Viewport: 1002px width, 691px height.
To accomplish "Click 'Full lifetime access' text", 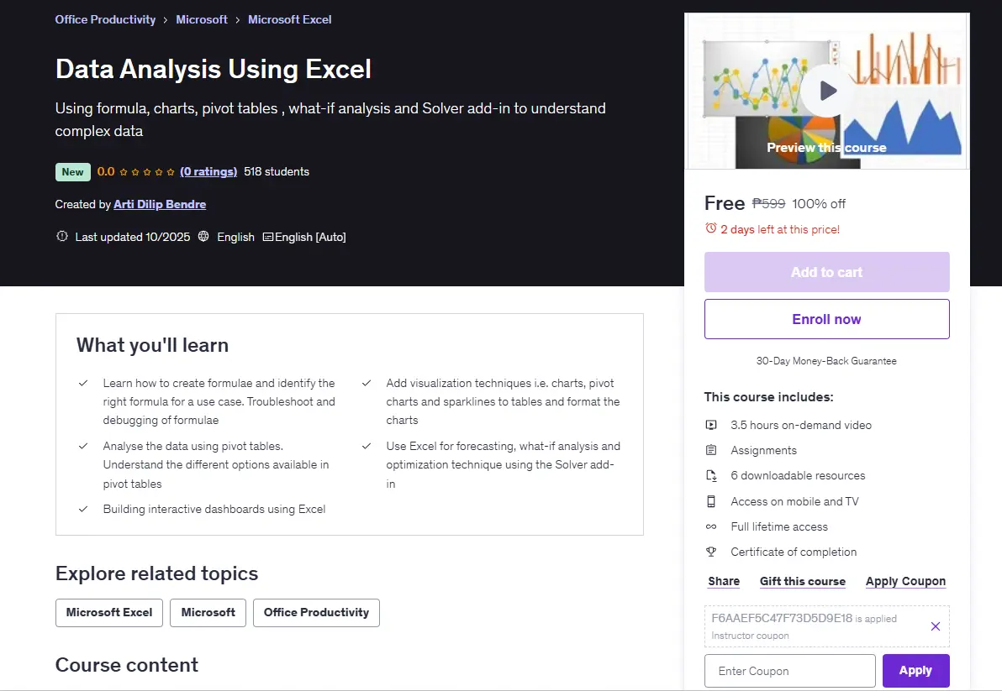I will 779,526.
